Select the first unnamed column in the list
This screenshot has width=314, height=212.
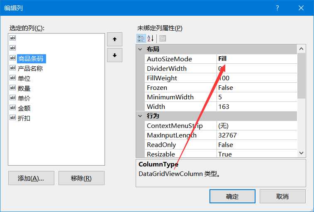pos(12,38)
